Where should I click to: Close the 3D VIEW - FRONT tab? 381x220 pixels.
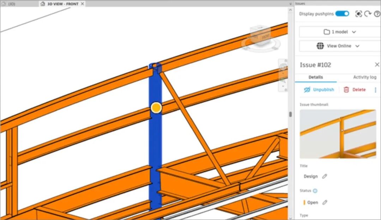point(83,4)
